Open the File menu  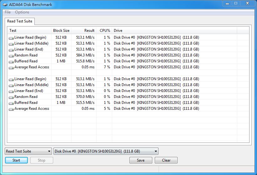pos(8,12)
